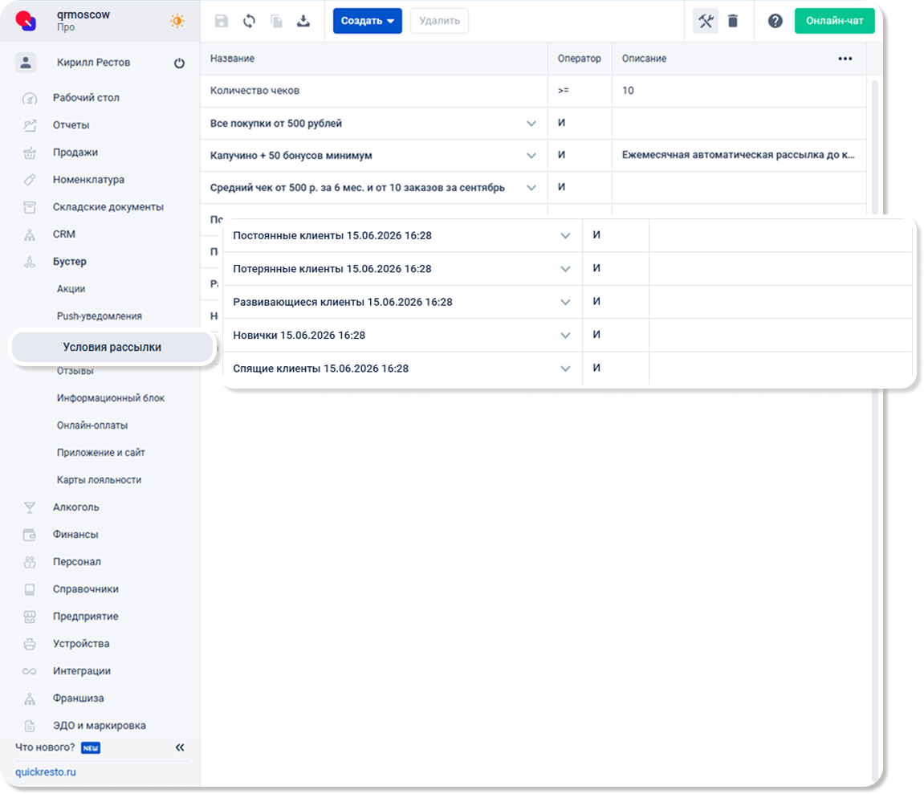Click the Устройства printer icon
The width and height of the screenshot is (924, 794).
tap(30, 644)
